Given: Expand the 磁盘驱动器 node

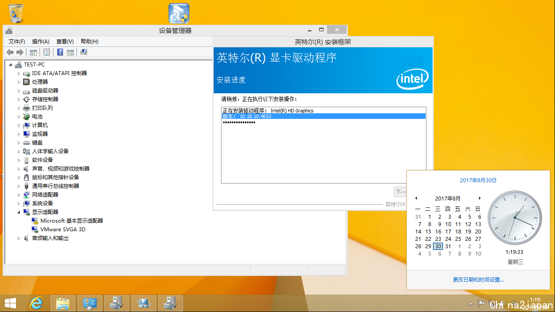Looking at the screenshot, I should point(19,91).
